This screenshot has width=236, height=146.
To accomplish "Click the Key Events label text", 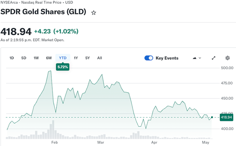I will pyautogui.click(x=167, y=58).
